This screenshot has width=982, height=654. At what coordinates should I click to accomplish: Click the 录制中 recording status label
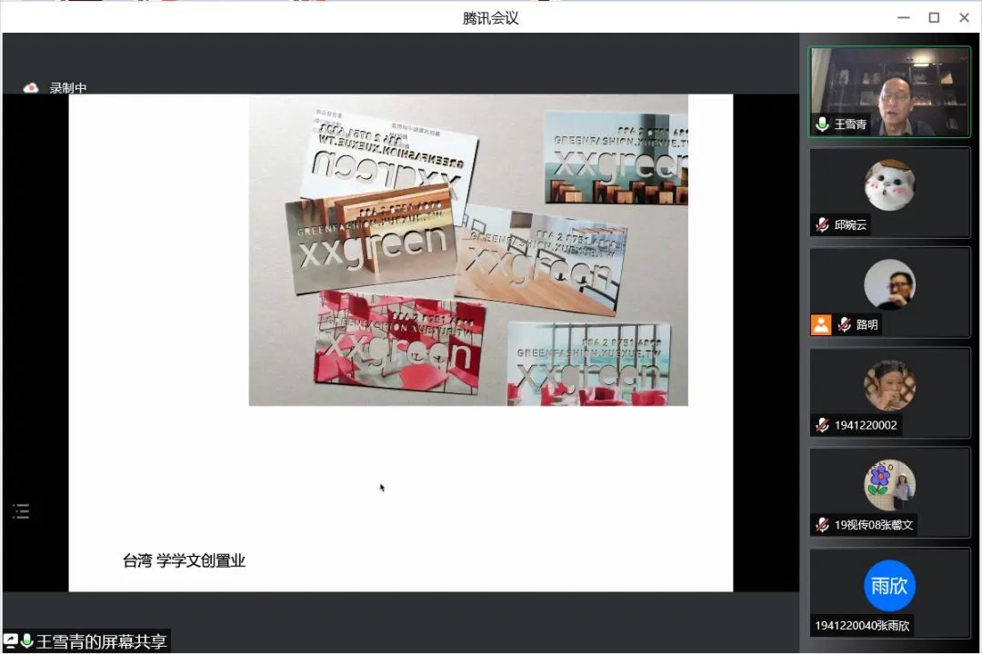click(68, 88)
